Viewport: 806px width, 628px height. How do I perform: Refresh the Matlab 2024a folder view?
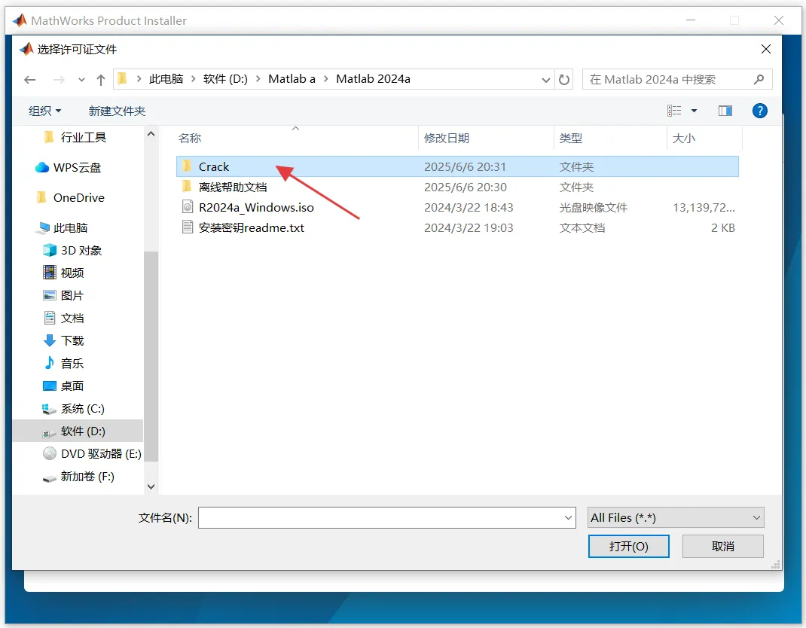(x=564, y=80)
